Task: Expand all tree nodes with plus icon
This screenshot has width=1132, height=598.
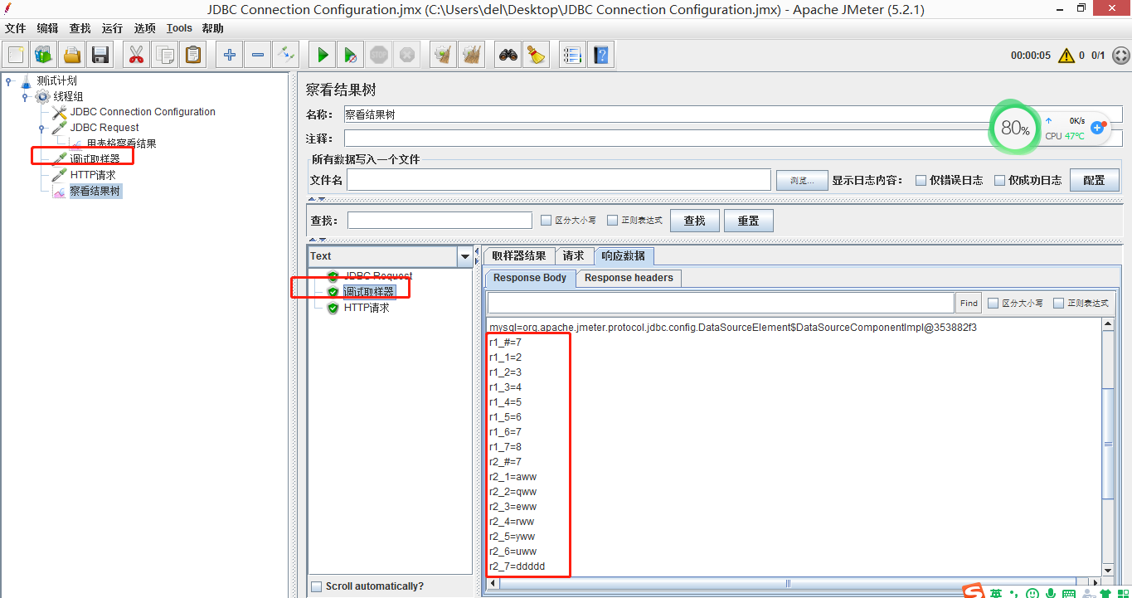Action: [x=230, y=56]
